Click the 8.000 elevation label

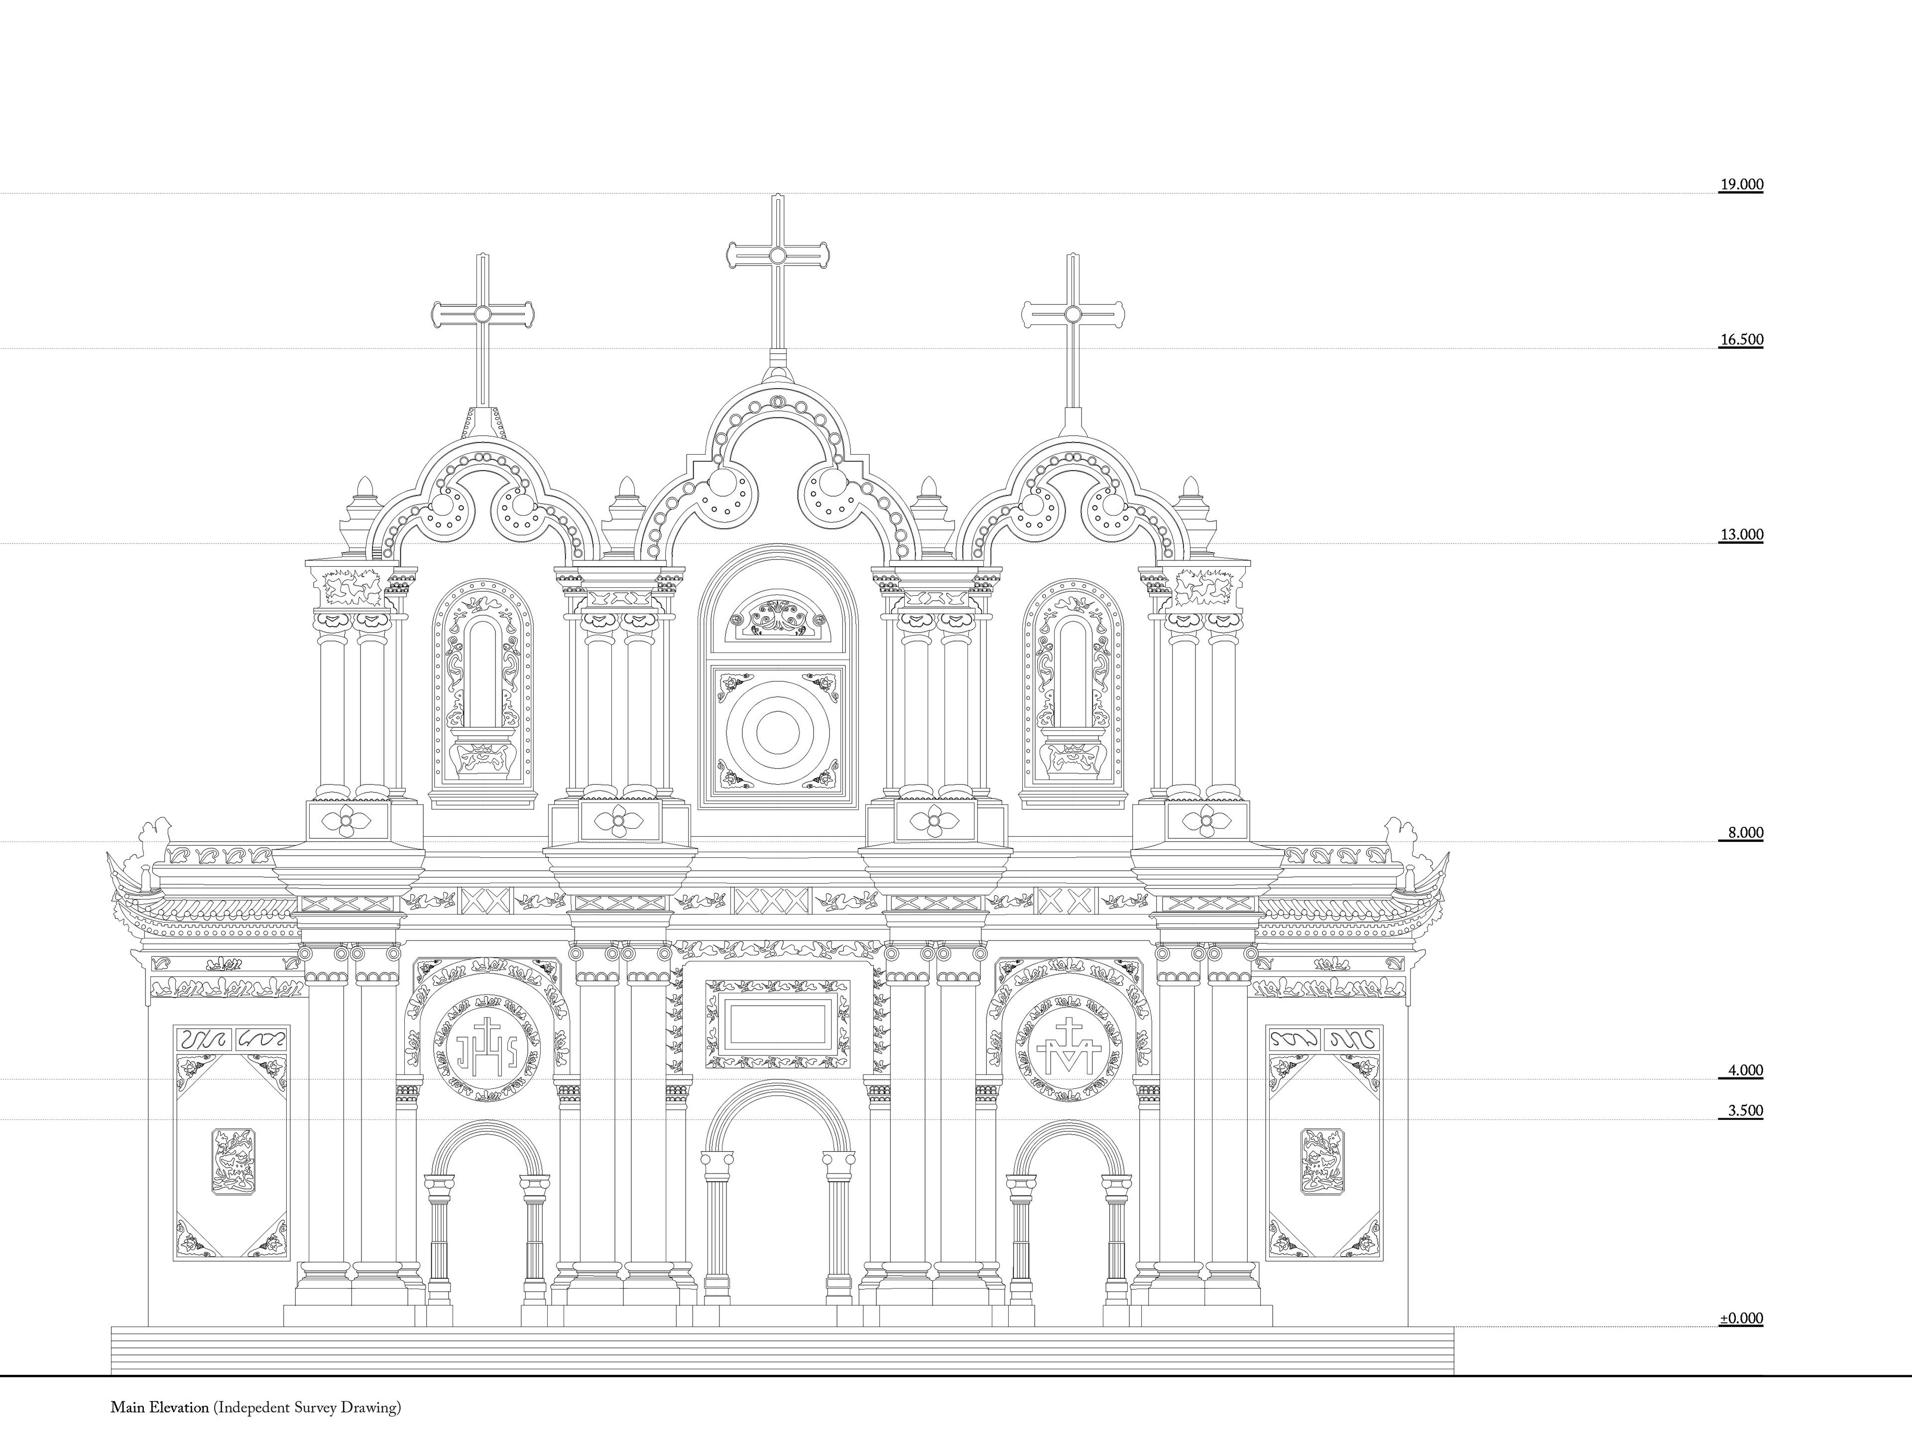pos(1745,832)
